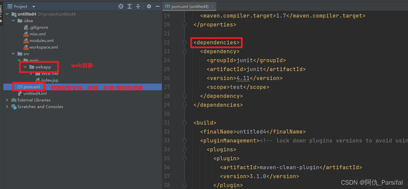The width and height of the screenshot is (408, 189).
Task: Click the modules.xml file icon
Action: coord(26,41)
